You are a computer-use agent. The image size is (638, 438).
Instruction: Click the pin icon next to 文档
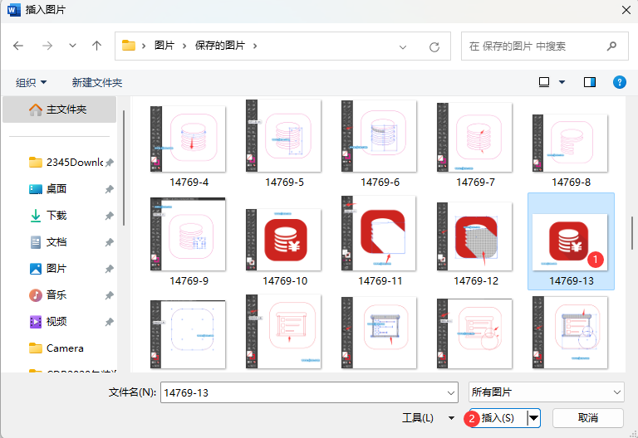tap(109, 242)
